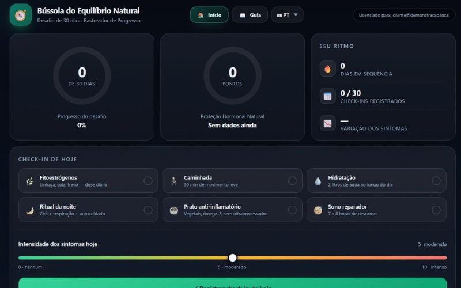This screenshot has width=461, height=288.
Task: Click the sleeping face icon beside Sono reparador
Action: click(318, 210)
